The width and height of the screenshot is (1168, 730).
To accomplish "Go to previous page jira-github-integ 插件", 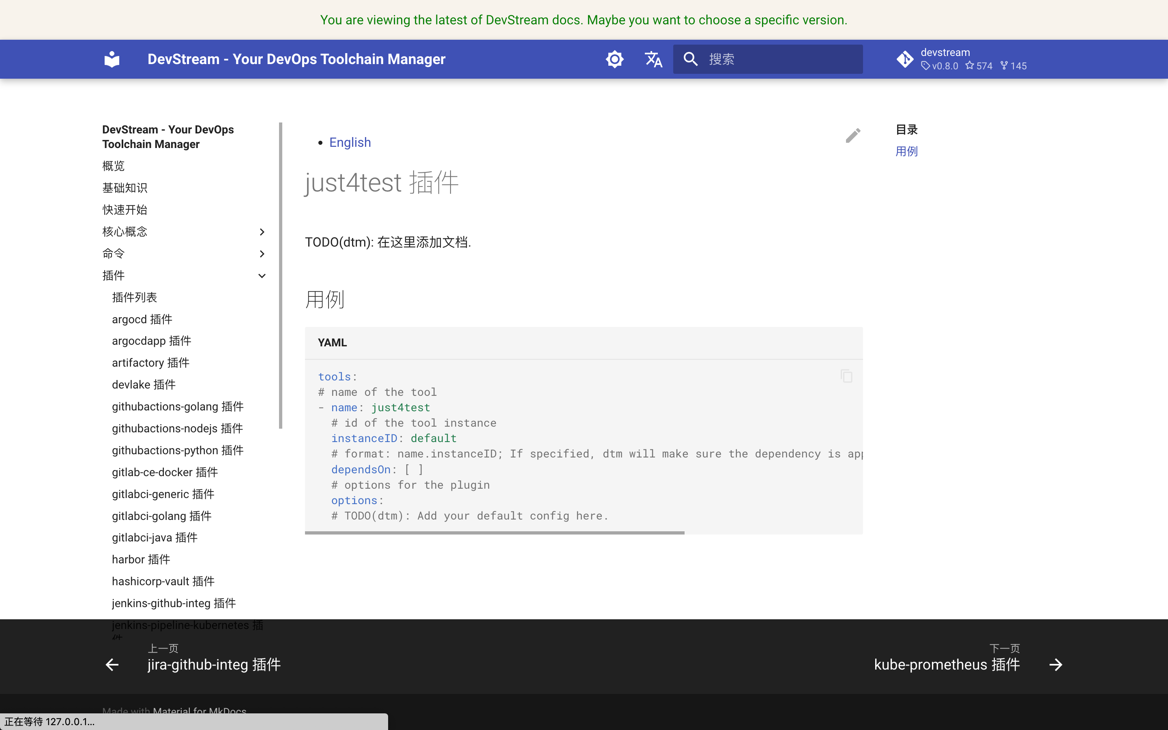I will [x=214, y=665].
